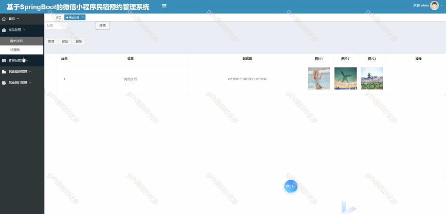Click the 民宿预订管理 gear icon

pyautogui.click(x=3, y=82)
